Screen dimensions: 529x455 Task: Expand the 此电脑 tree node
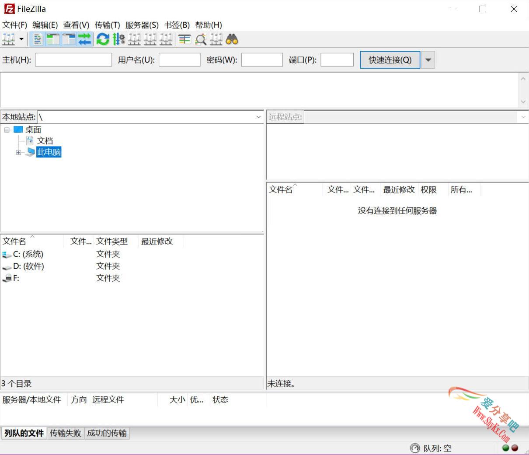point(18,152)
